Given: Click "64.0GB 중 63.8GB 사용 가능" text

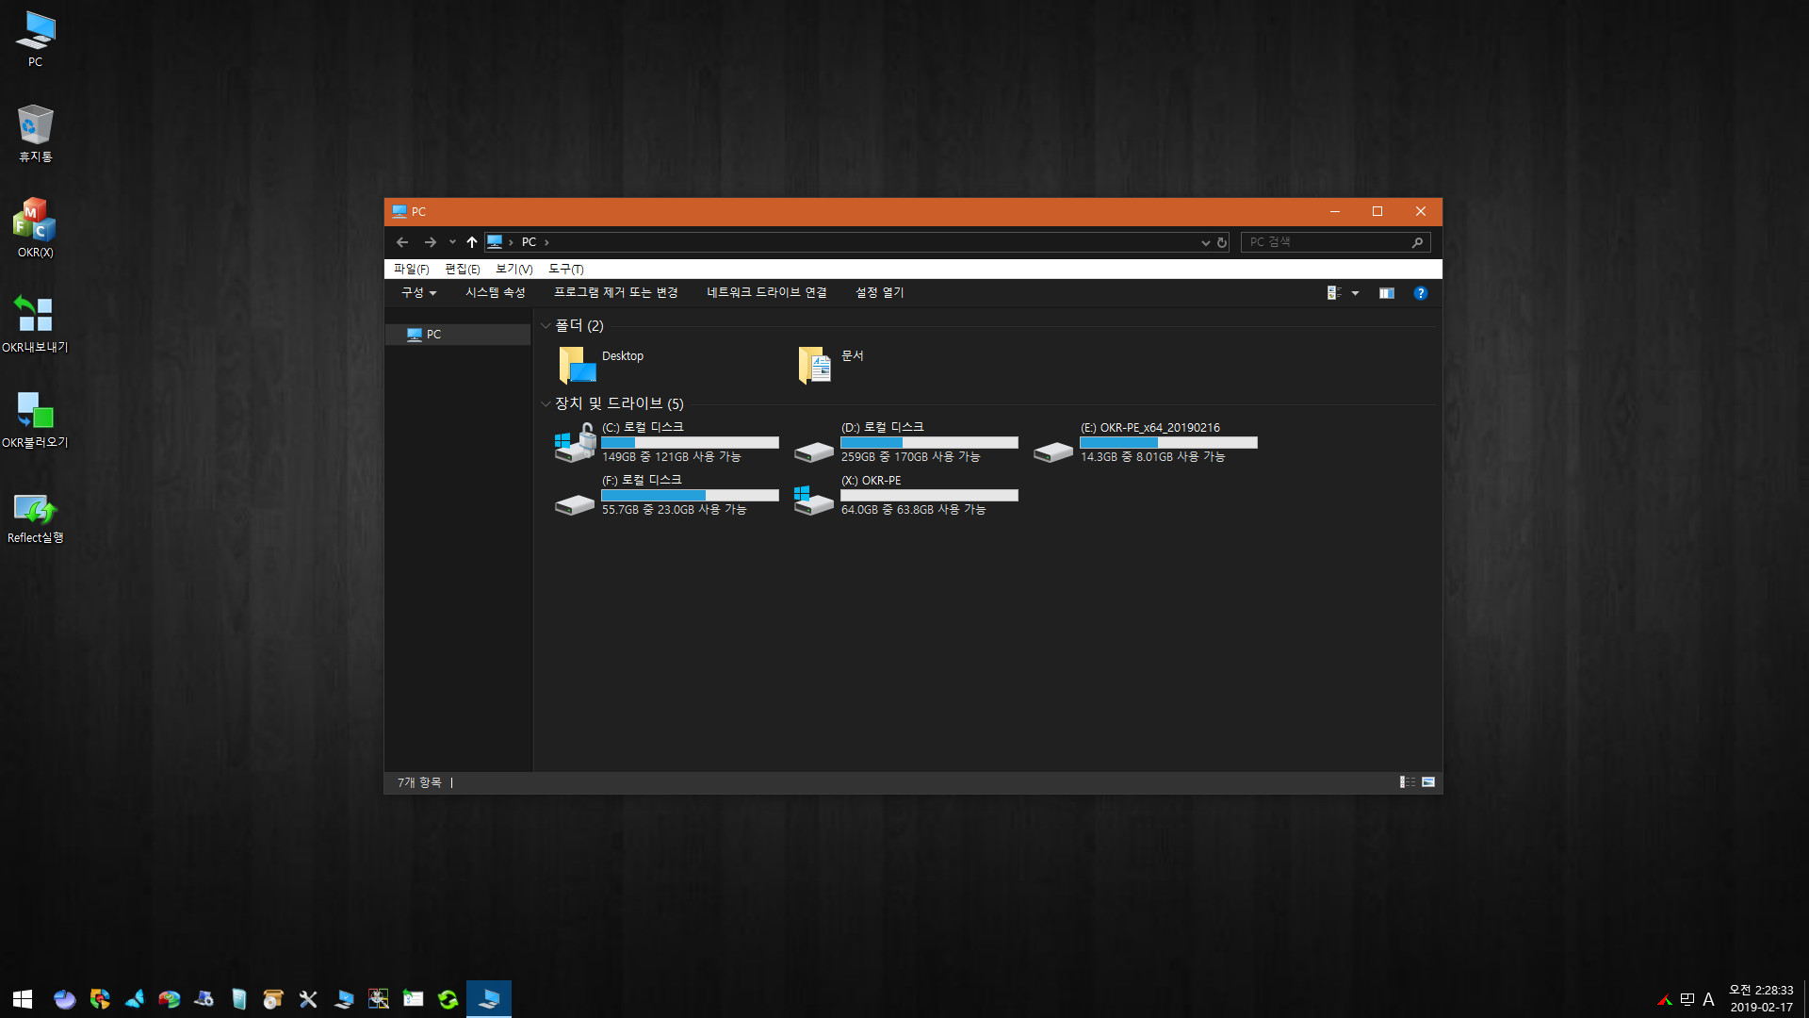Looking at the screenshot, I should 913,510.
